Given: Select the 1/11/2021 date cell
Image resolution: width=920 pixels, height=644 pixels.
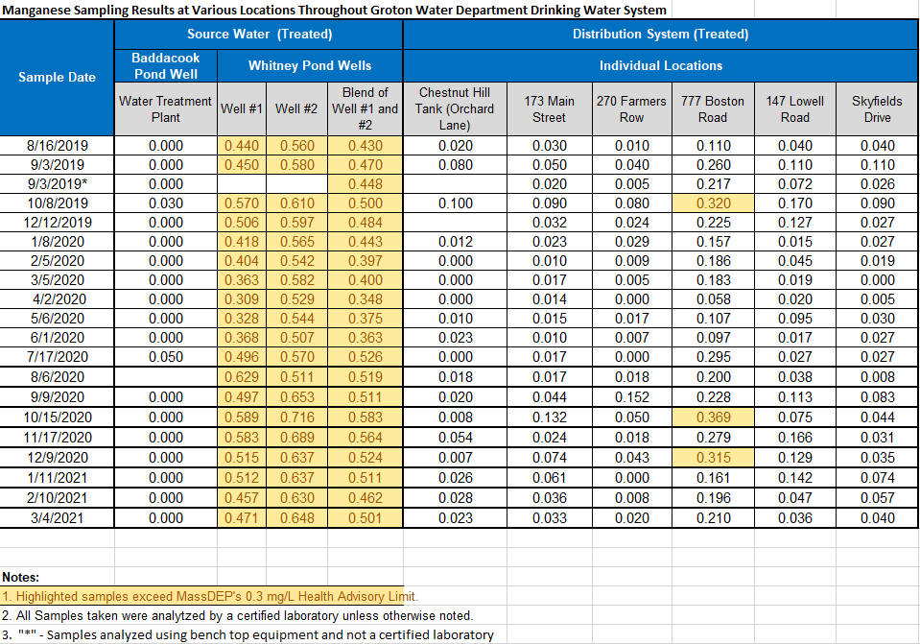Looking at the screenshot, I should click(57, 478).
